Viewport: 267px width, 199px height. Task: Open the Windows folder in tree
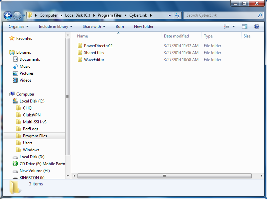pyautogui.click(x=31, y=150)
